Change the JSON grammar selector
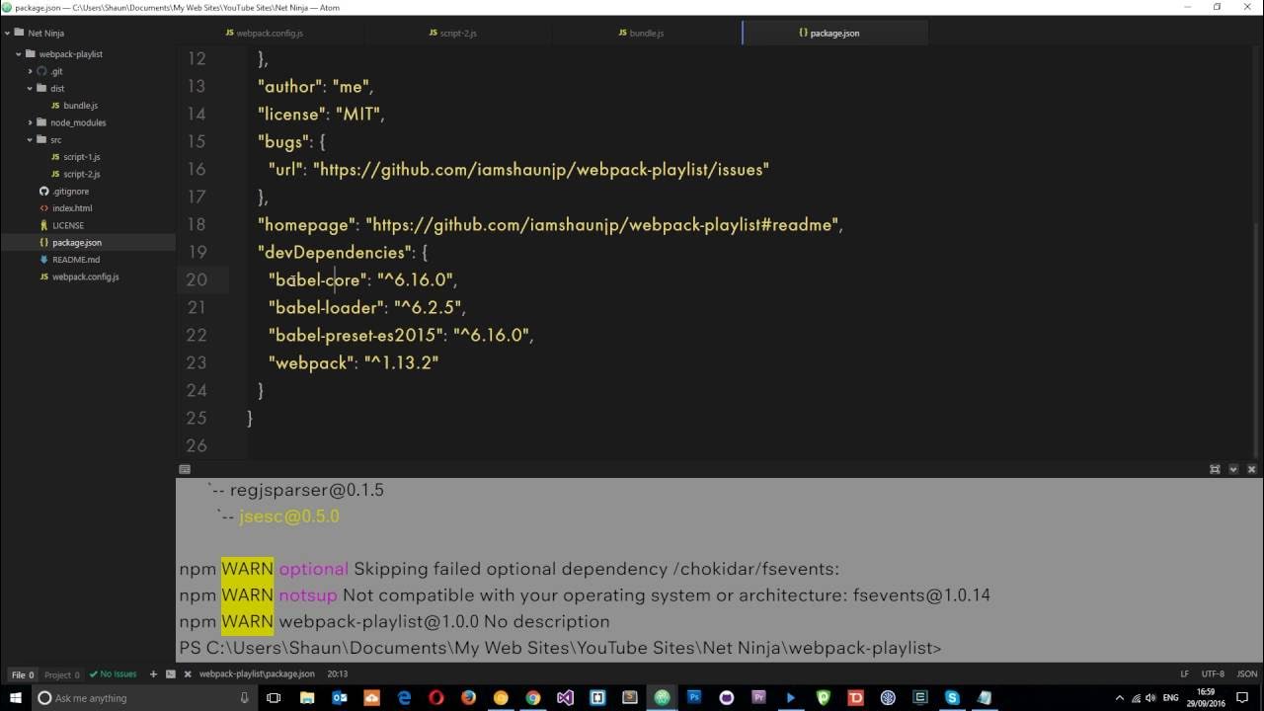 click(x=1246, y=673)
